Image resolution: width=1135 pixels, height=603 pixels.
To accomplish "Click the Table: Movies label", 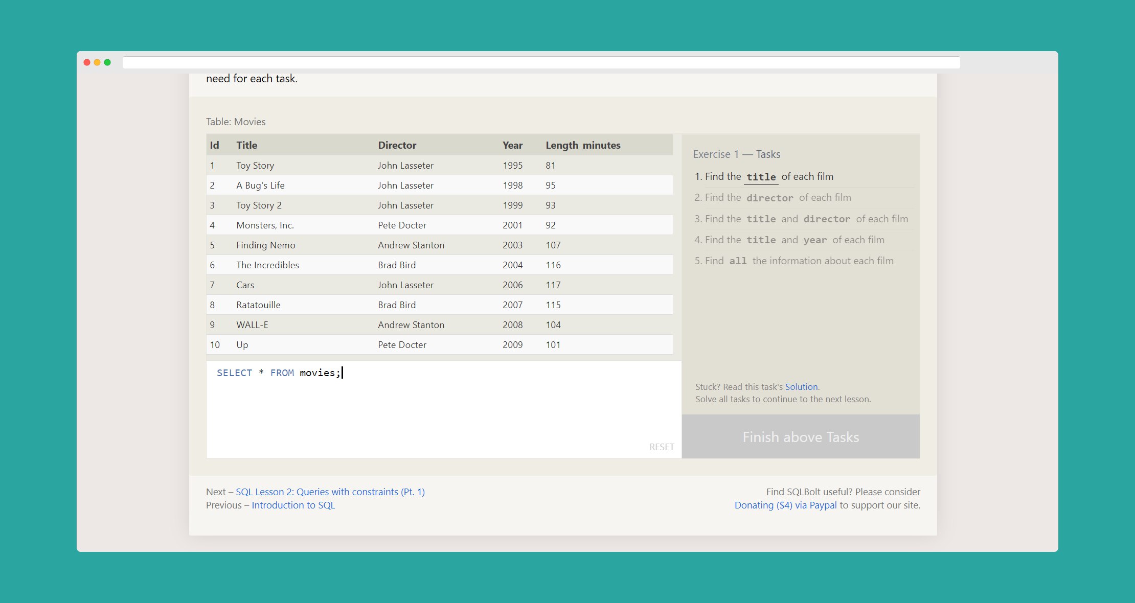I will (x=236, y=122).
